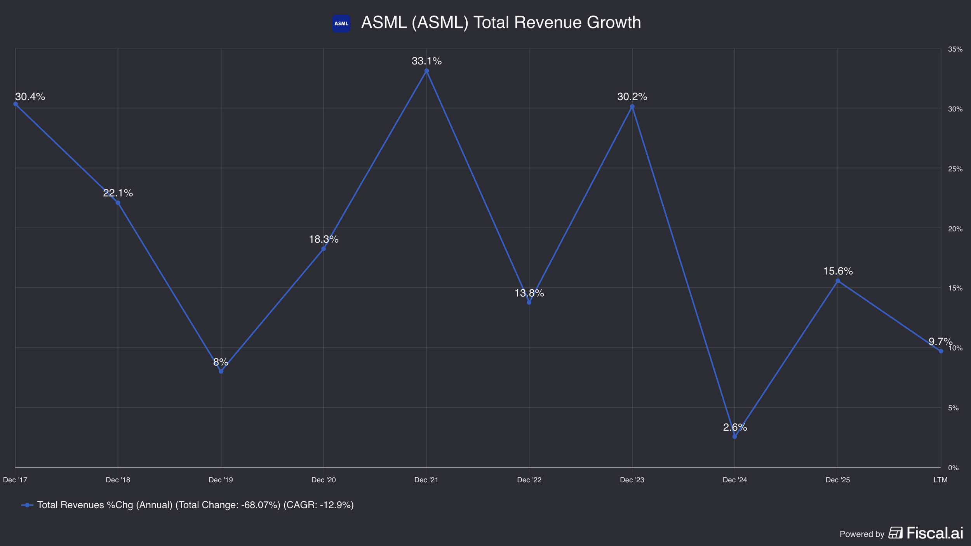Click the 35% y-axis tick label
This screenshot has height=546, width=971.
tap(955, 49)
